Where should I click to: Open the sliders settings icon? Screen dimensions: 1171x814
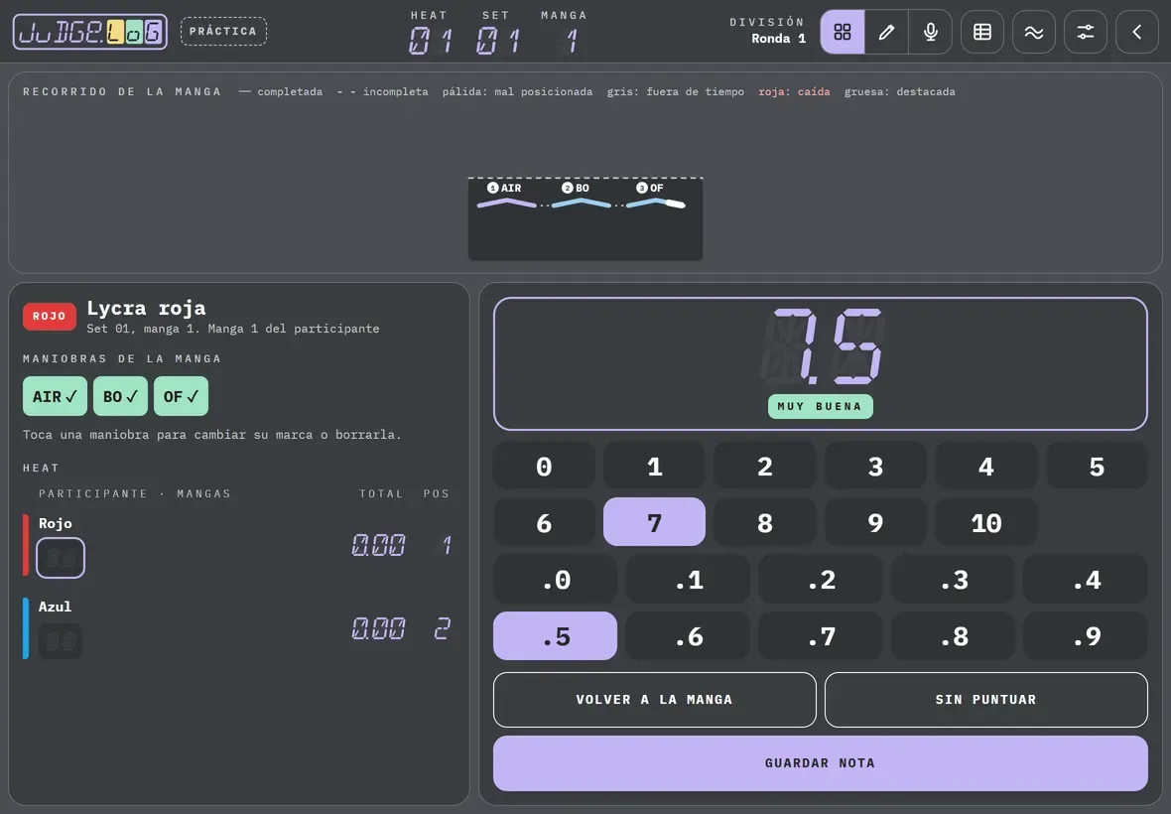pyautogui.click(x=1085, y=32)
